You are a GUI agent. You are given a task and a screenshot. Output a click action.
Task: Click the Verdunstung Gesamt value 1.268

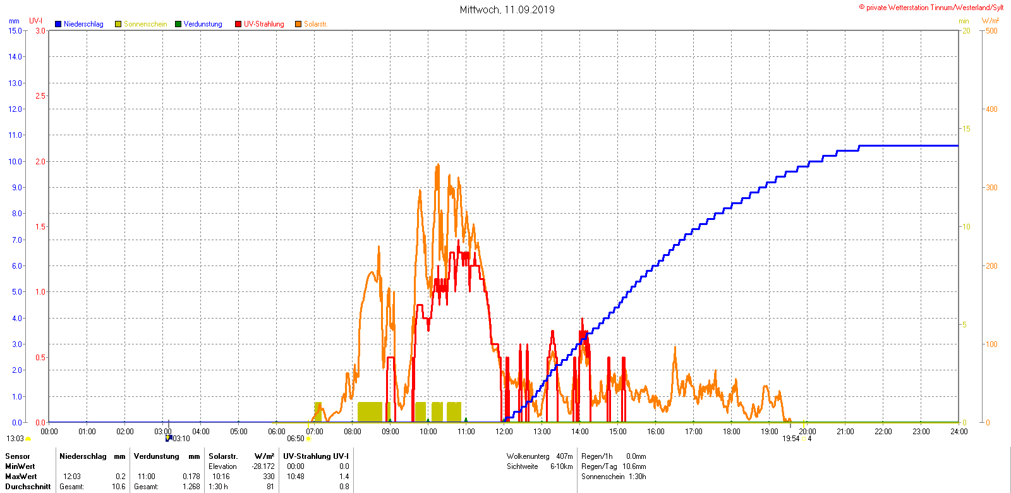point(191,487)
